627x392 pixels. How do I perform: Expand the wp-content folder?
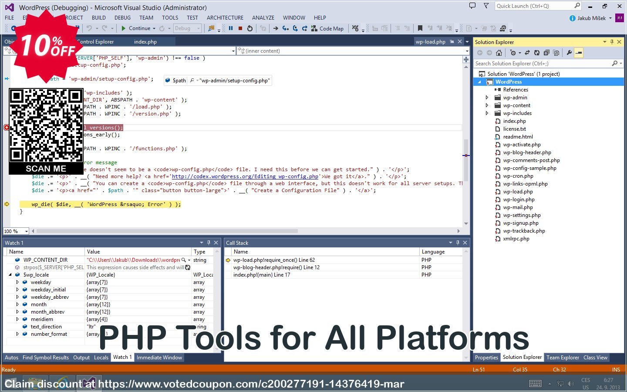487,105
